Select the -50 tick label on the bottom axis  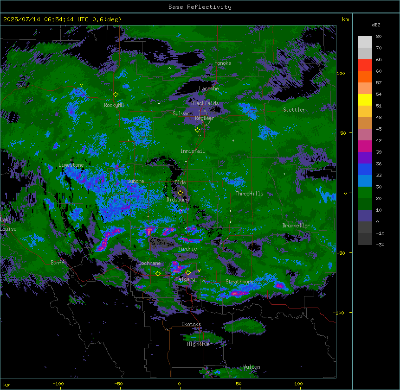(x=118, y=384)
